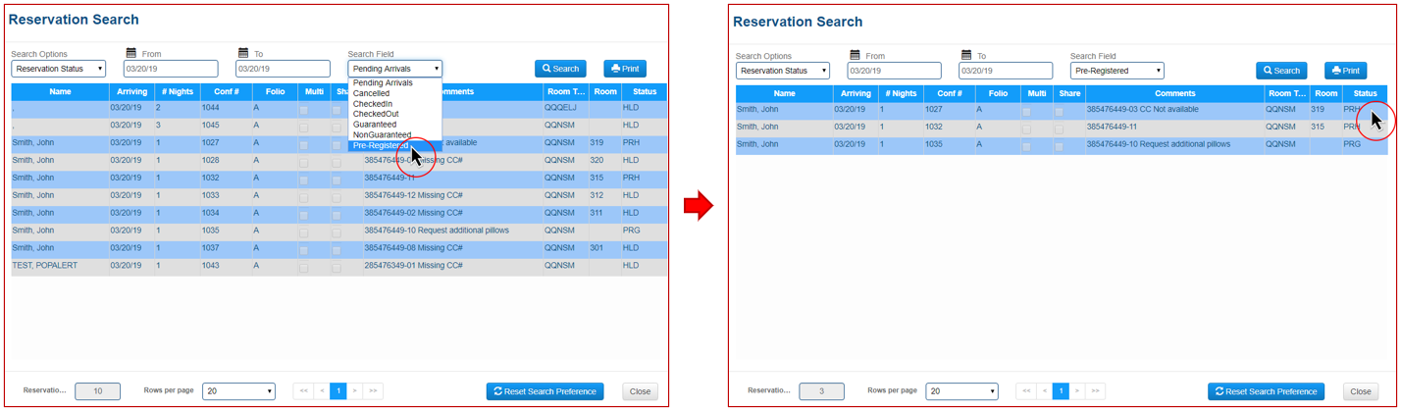
Task: Check Multi checkbox for TEST, POPALERT row
Action: point(304,266)
